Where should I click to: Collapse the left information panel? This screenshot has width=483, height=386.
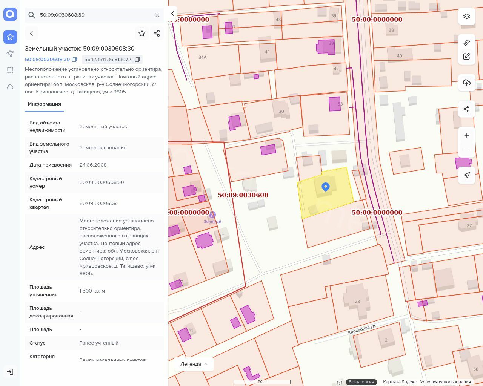point(172,14)
